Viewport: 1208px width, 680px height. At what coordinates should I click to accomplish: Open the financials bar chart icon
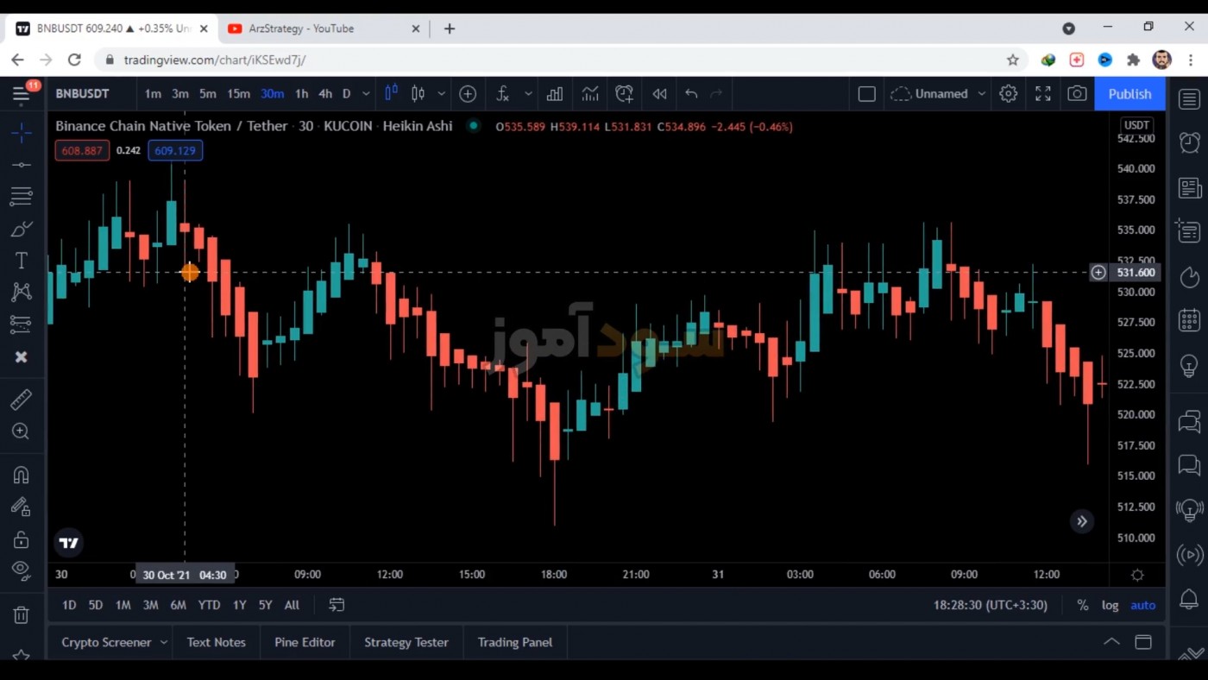[x=555, y=94]
